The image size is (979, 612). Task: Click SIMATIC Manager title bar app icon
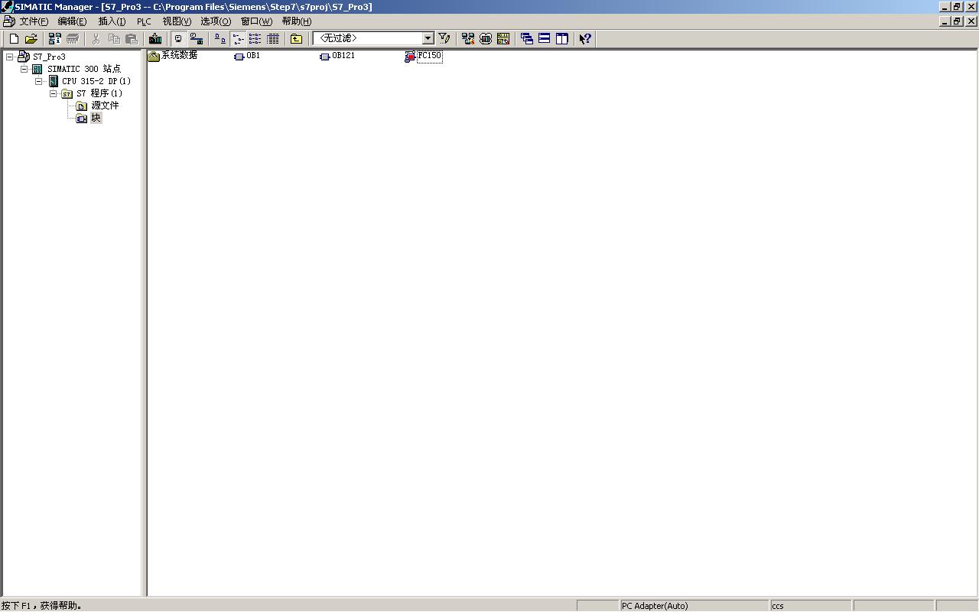[x=8, y=7]
